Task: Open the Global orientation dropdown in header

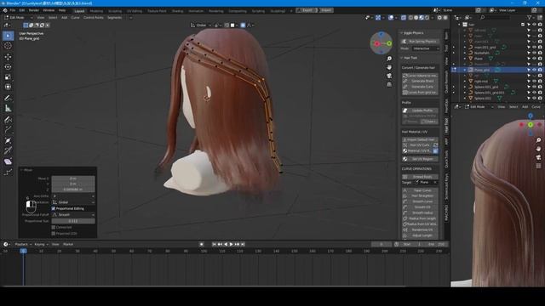Action: point(201,25)
